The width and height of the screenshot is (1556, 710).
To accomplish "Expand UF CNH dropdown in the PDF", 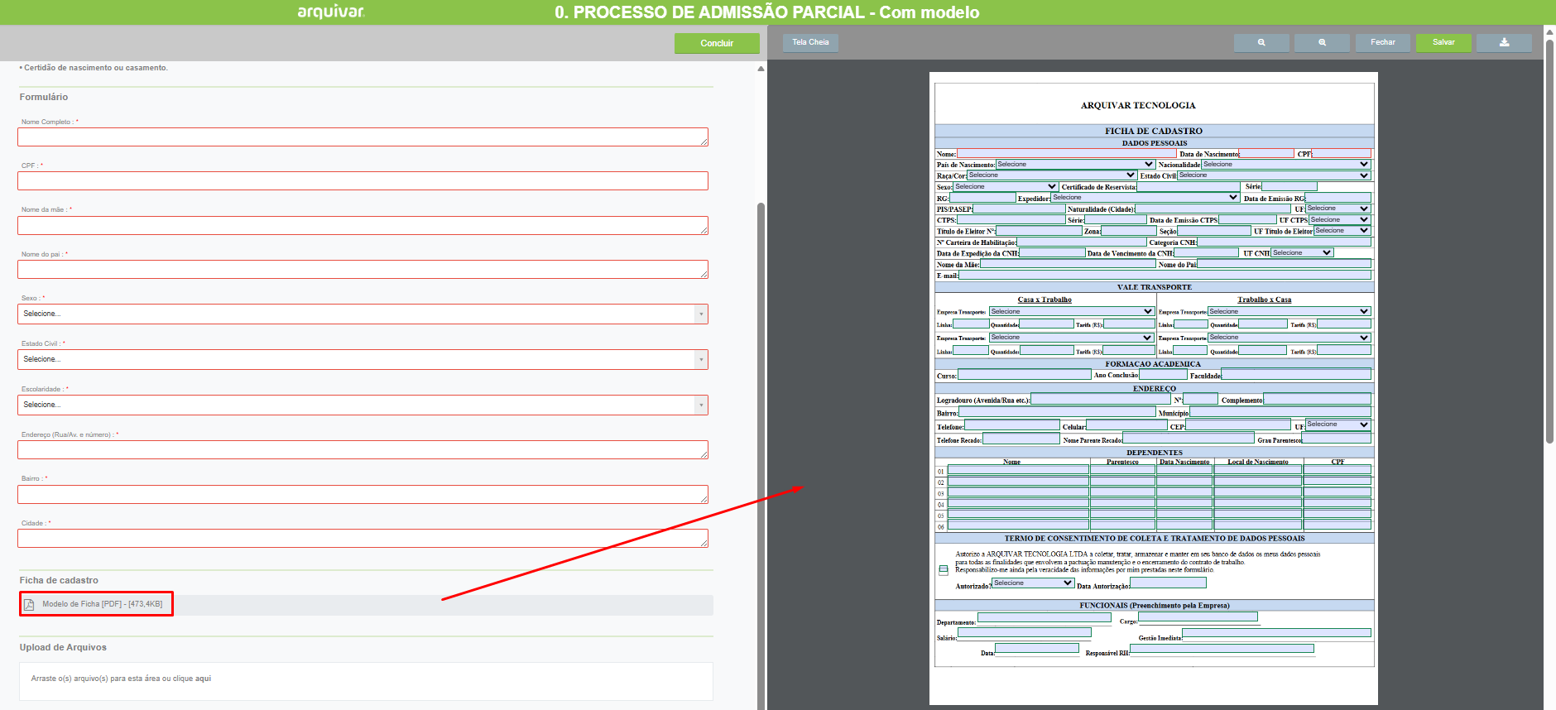I will click(x=1302, y=253).
